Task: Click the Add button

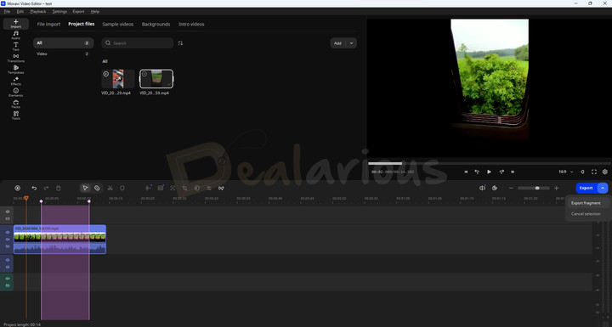Action: [x=338, y=43]
